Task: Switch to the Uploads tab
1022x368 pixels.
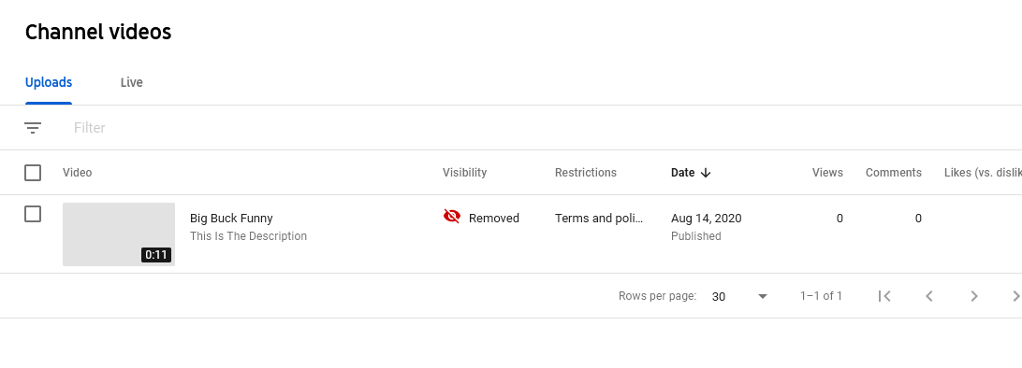Action: tap(49, 82)
